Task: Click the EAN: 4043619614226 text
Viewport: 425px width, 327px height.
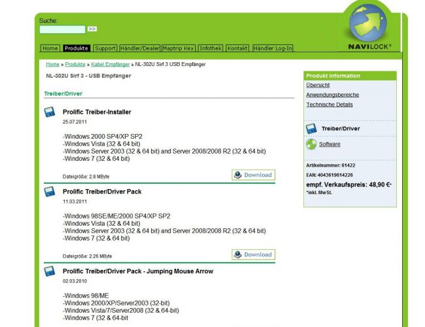Action: tap(330, 175)
